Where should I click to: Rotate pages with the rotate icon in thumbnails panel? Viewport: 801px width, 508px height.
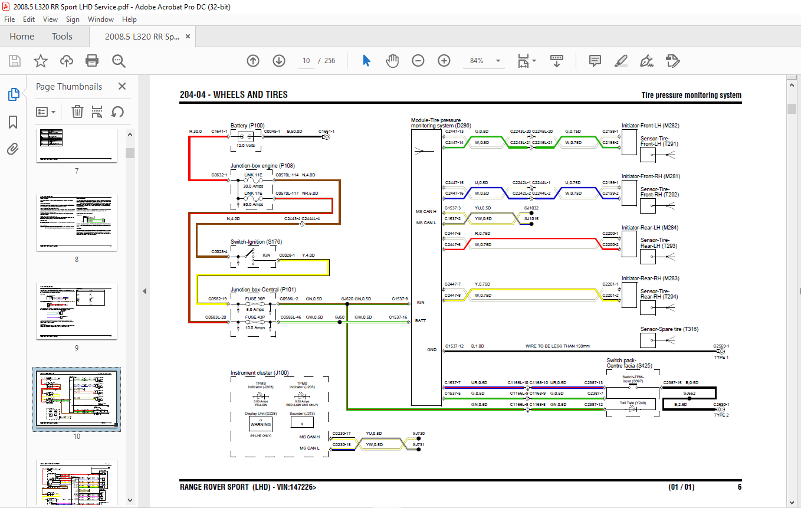coord(117,112)
